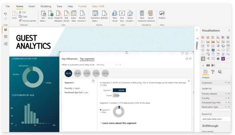Remove the Country field from Explain by

pyautogui.click(x=229, y=98)
